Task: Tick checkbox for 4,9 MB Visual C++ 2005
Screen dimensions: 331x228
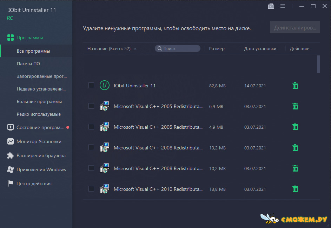Action: [91, 127]
